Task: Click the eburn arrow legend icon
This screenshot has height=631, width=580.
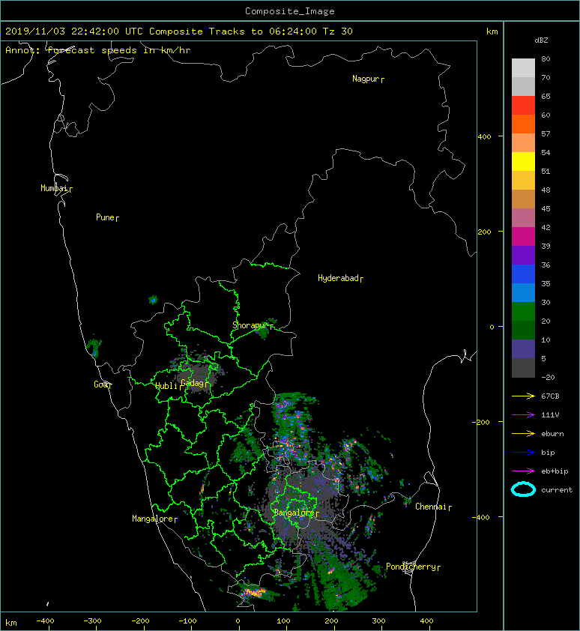Action: (x=523, y=433)
